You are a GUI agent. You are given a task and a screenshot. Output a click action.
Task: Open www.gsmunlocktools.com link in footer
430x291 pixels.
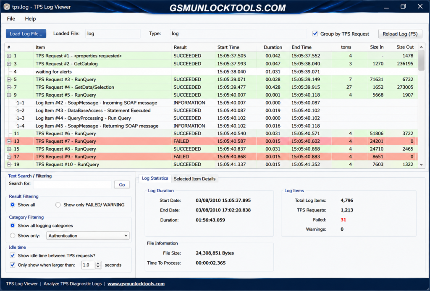(136, 283)
